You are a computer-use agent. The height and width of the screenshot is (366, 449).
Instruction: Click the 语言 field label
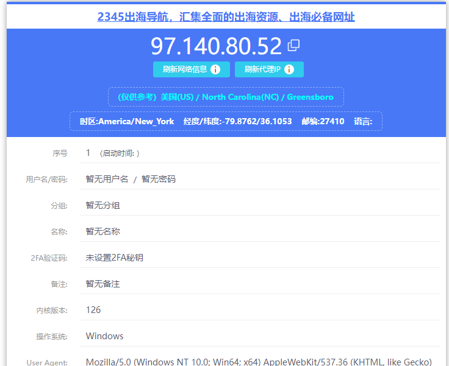[362, 121]
